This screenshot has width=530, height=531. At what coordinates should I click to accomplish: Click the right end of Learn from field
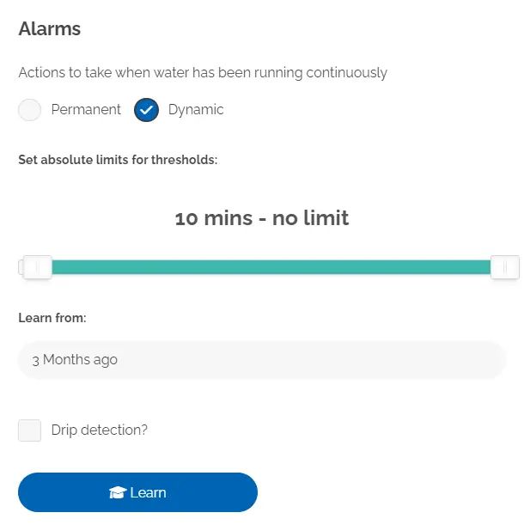pos(488,360)
